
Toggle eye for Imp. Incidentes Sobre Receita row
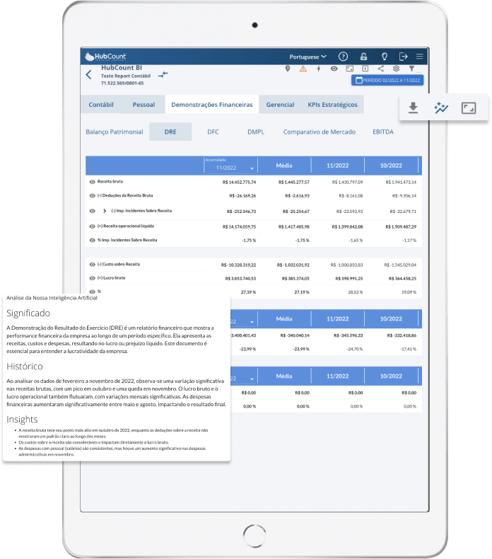[x=93, y=211]
